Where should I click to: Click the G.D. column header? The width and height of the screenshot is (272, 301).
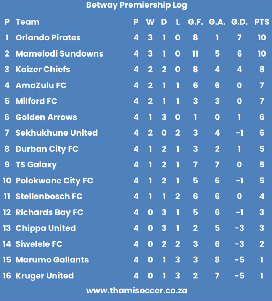click(x=239, y=22)
